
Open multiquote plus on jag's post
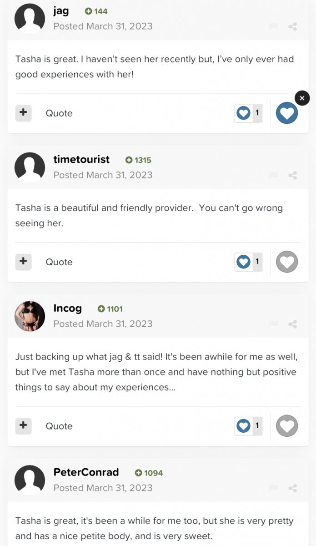[23, 113]
